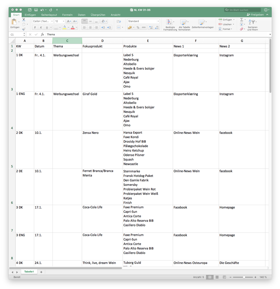Viewport: 280px width, 289px height.
Task: Toggle italic (K) formatting
Action: [x=41, y=27]
